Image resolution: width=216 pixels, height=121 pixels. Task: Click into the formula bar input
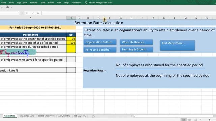(129, 13)
